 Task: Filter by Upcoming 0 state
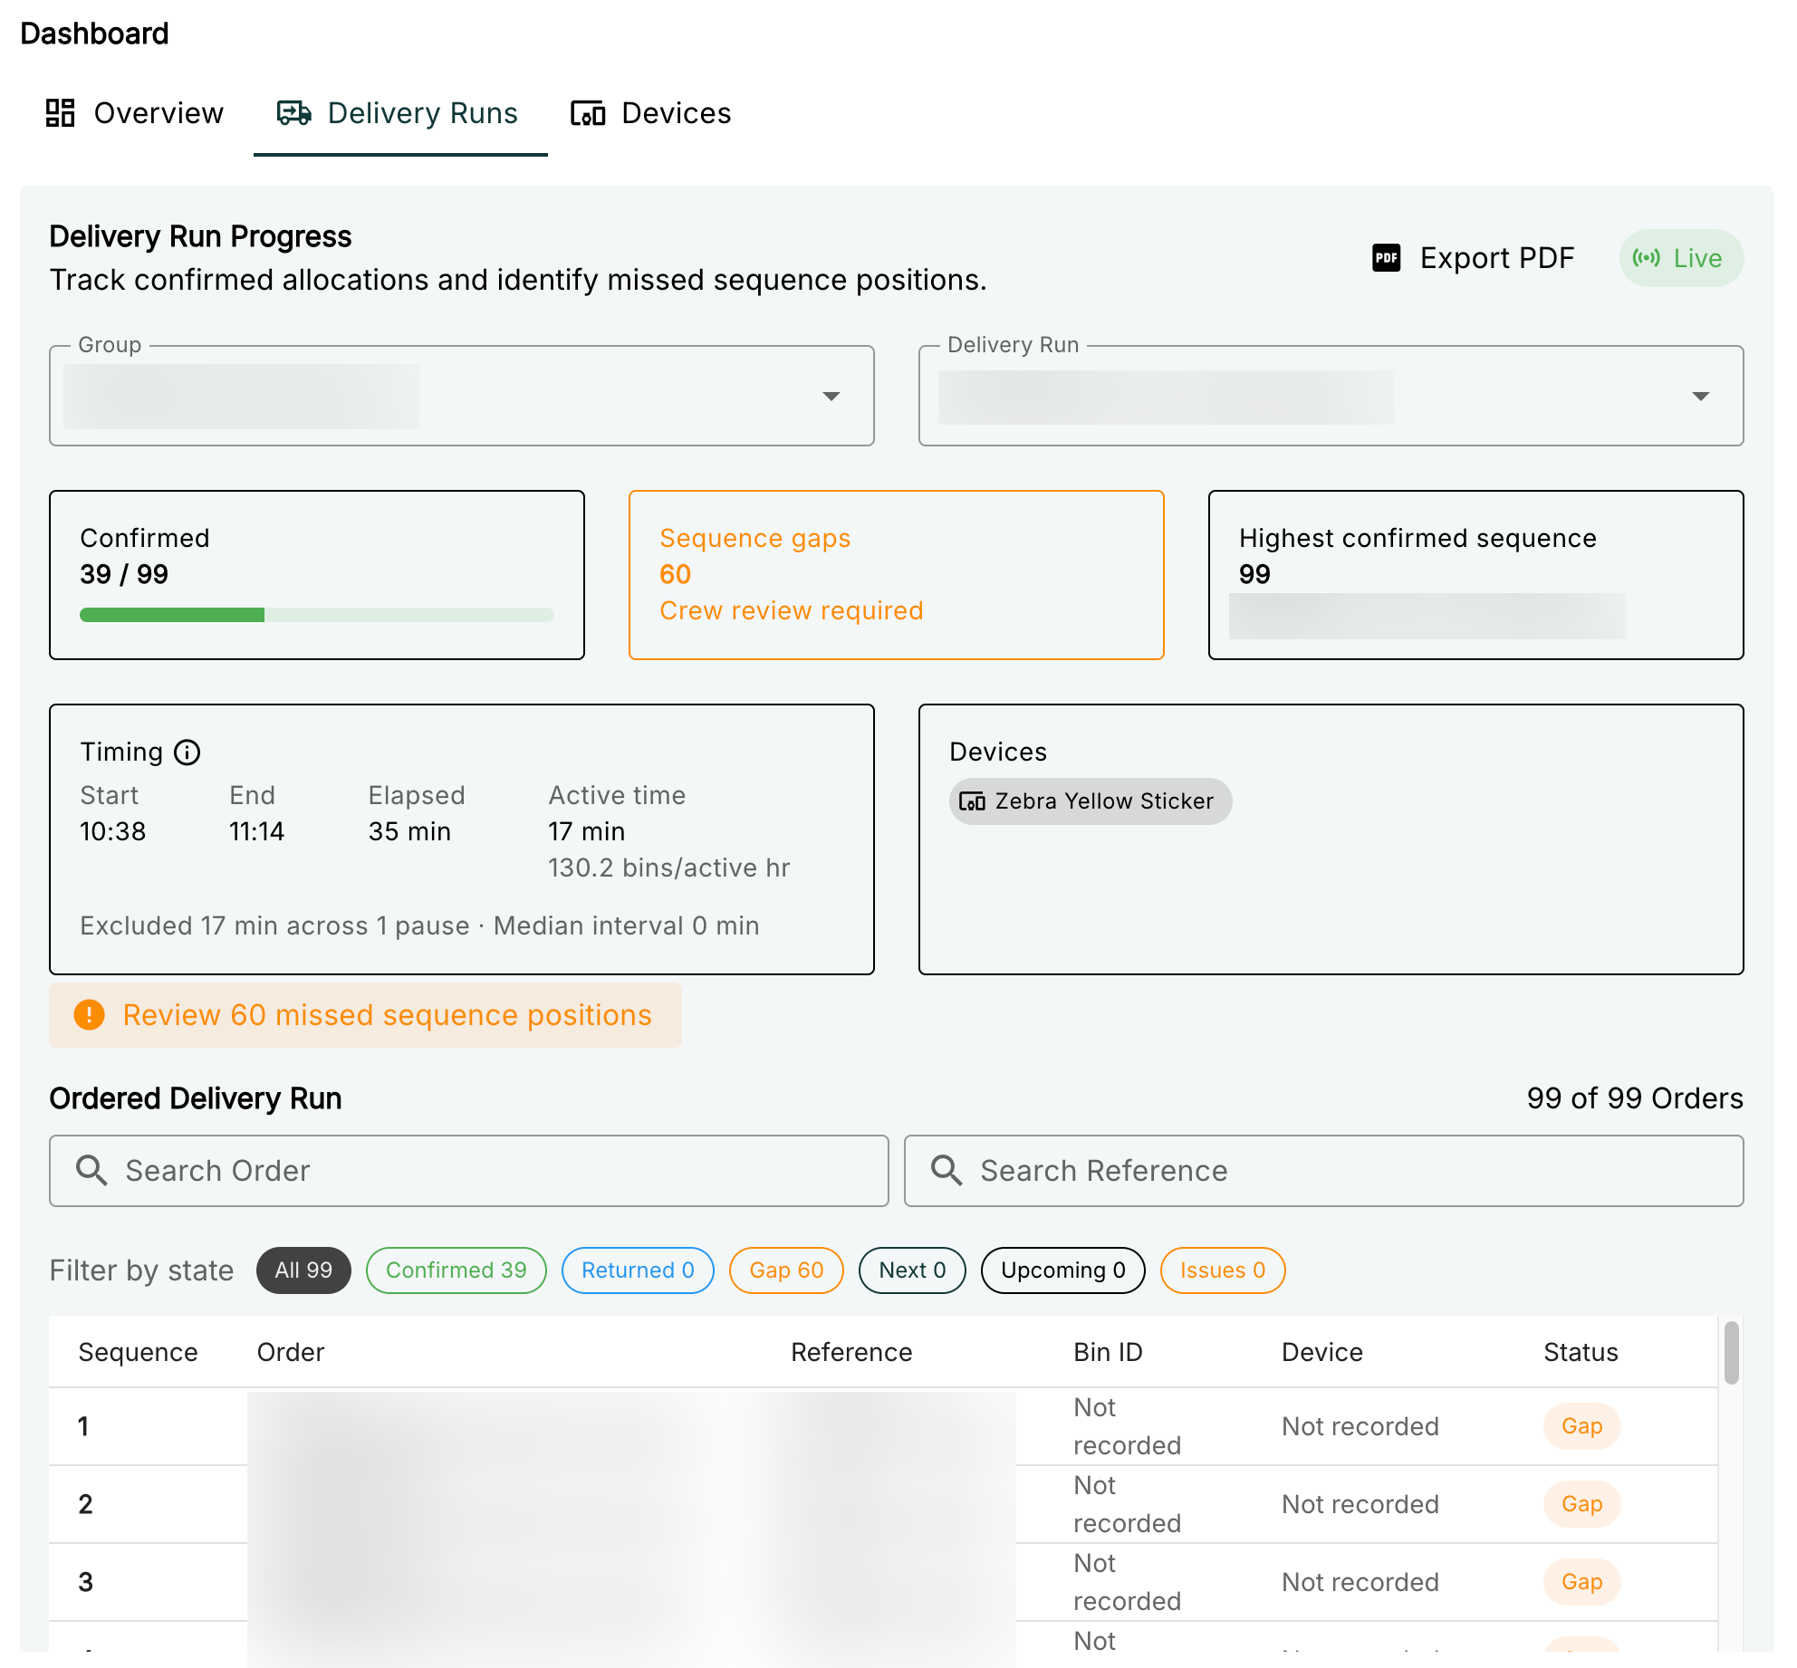click(1063, 1270)
